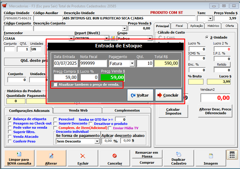Enable Atualizar tambem o preço de venda
Viewport: 240px width, 169px height.
coord(55,85)
